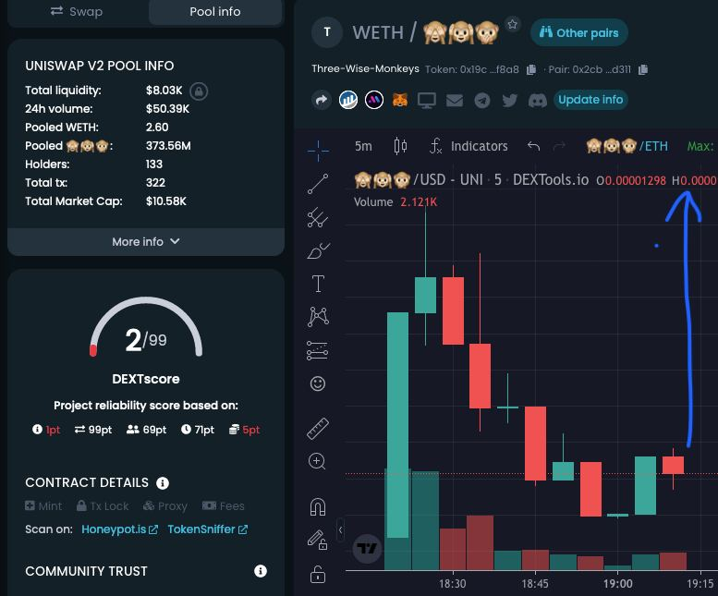Change the candle chart style

[x=401, y=146]
